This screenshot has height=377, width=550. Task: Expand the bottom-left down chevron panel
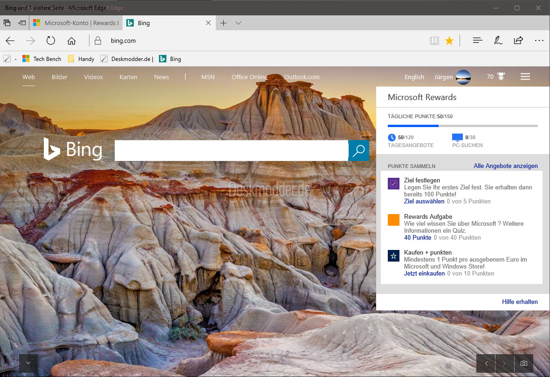coord(28,364)
